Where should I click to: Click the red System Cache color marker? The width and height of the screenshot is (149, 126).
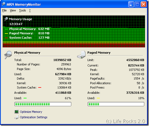click(40, 87)
